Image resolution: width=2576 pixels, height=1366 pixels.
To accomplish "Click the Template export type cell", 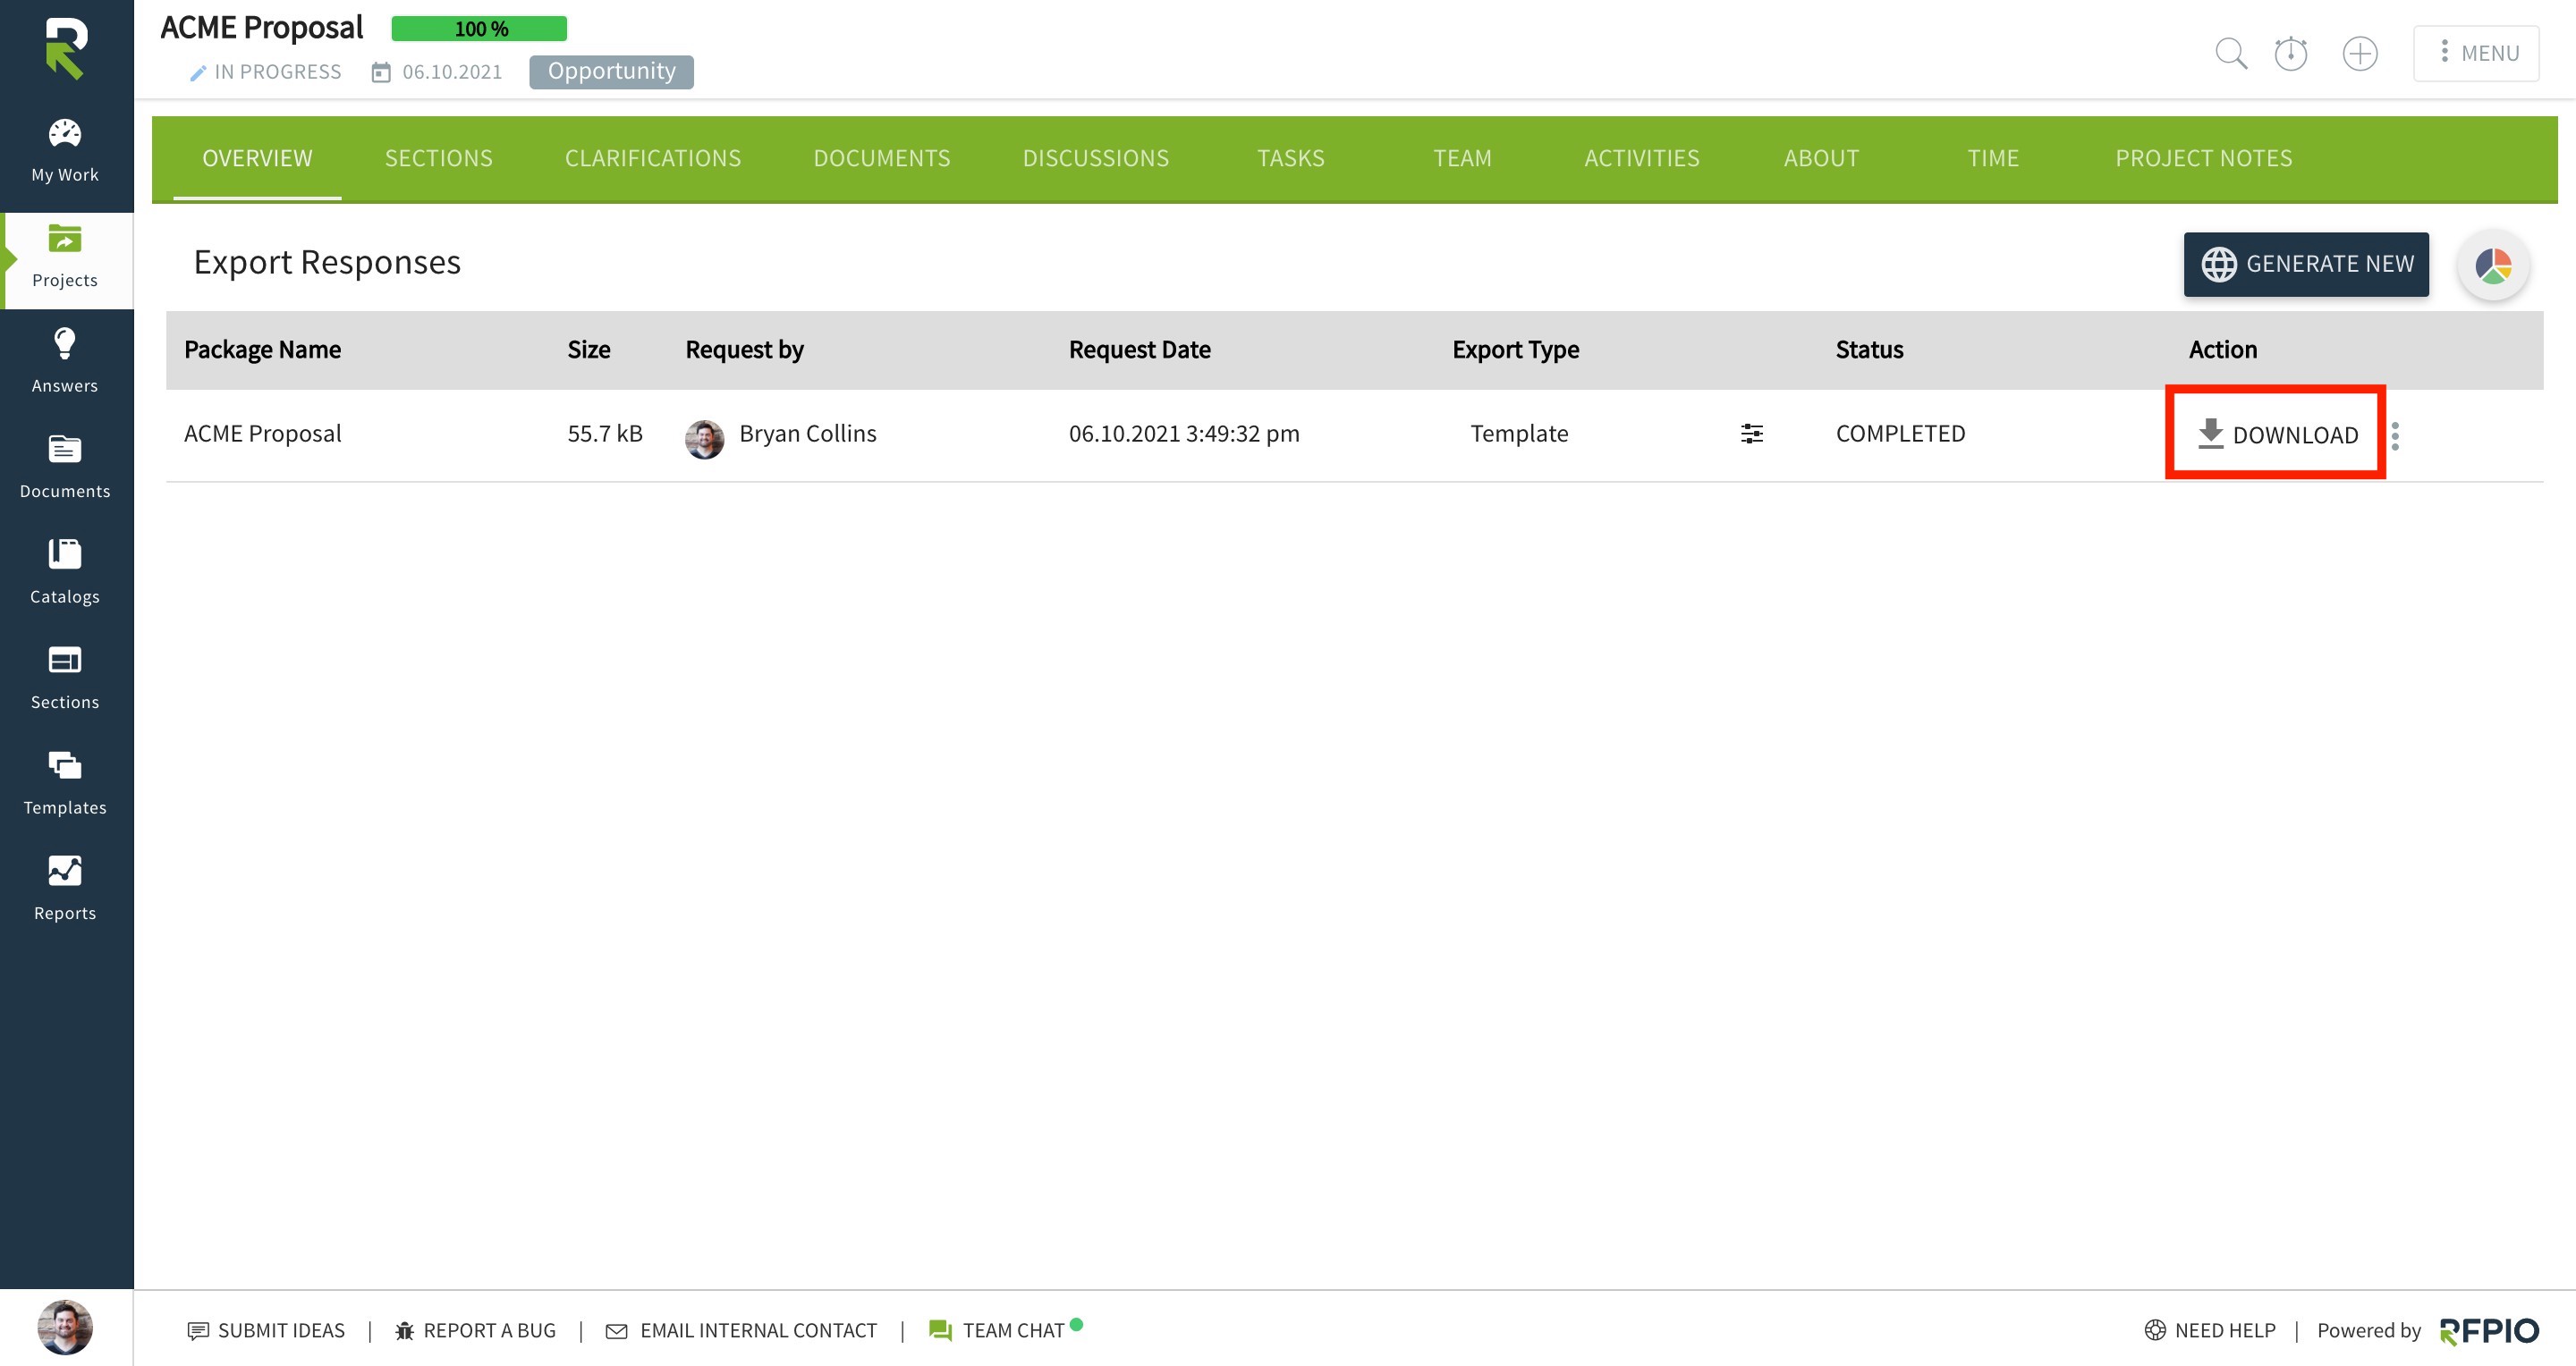I will click(x=1519, y=433).
